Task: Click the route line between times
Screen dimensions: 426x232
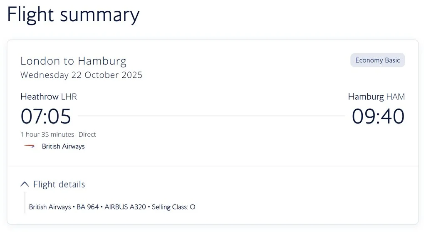Action: [x=211, y=116]
